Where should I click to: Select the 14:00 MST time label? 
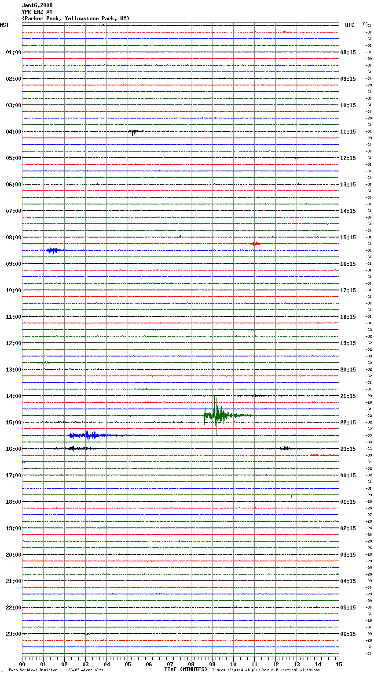coord(14,396)
